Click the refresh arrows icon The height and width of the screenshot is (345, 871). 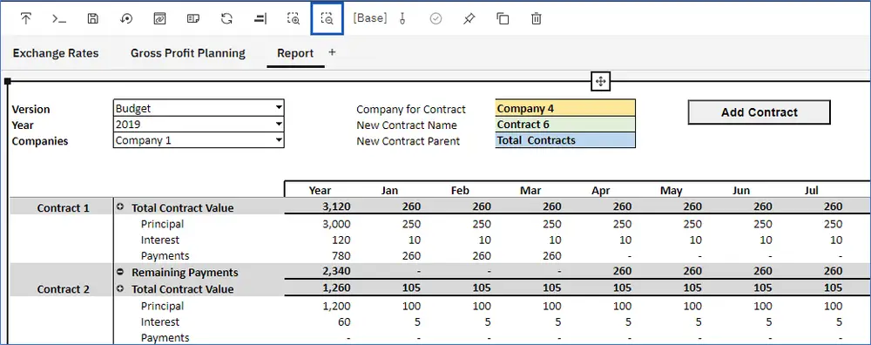(x=226, y=18)
